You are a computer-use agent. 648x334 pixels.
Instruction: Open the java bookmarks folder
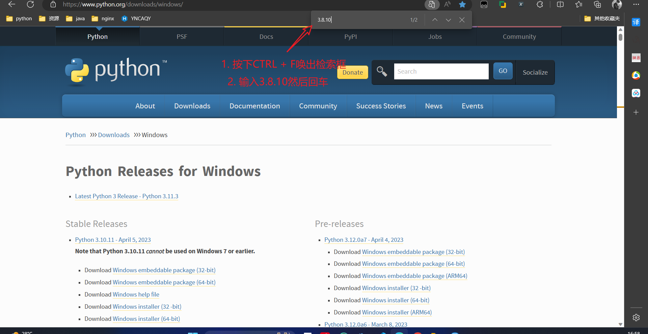click(76, 19)
